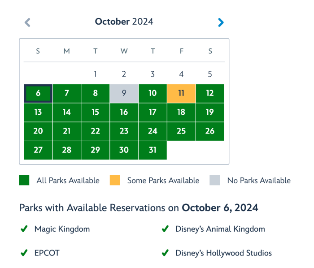Click the green All Parks Available swatch

pos(24,180)
